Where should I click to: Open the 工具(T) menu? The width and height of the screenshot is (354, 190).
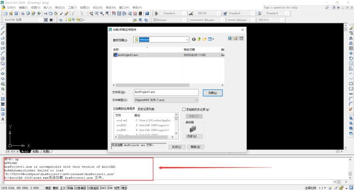73,8
